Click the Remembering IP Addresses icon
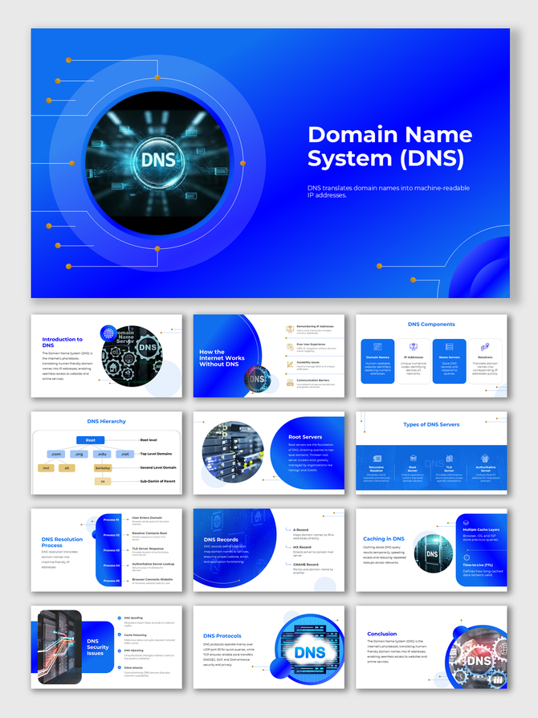This screenshot has height=718, width=538. (x=290, y=328)
